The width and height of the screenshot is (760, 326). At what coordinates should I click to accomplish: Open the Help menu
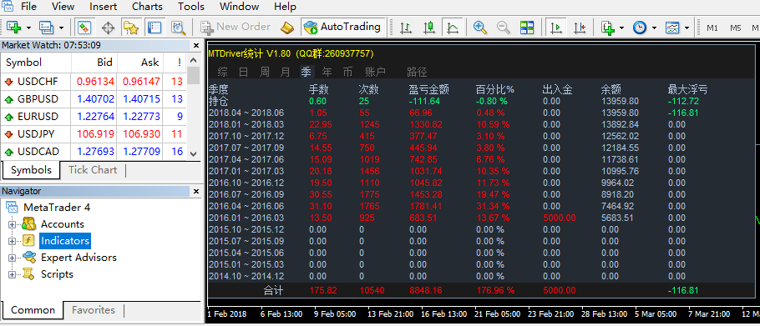pyautogui.click(x=285, y=7)
